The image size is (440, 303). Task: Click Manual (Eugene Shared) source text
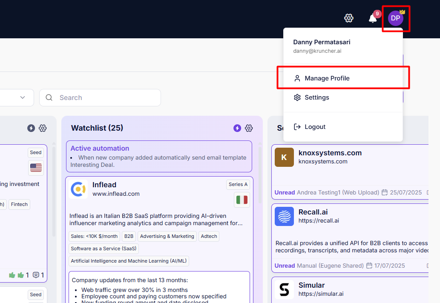[330, 266]
